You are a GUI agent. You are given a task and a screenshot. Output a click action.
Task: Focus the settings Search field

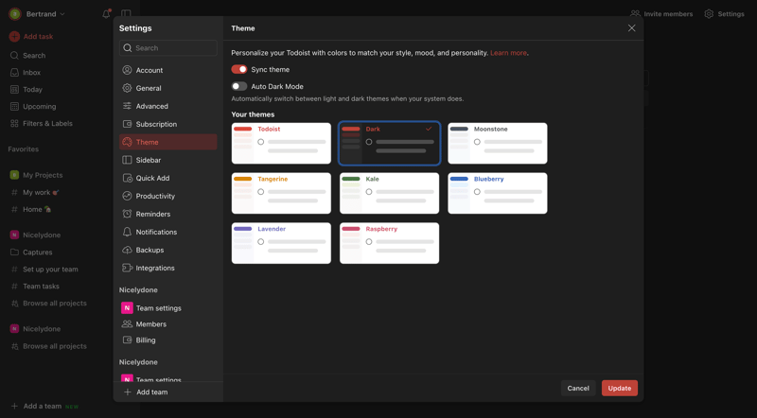(168, 48)
